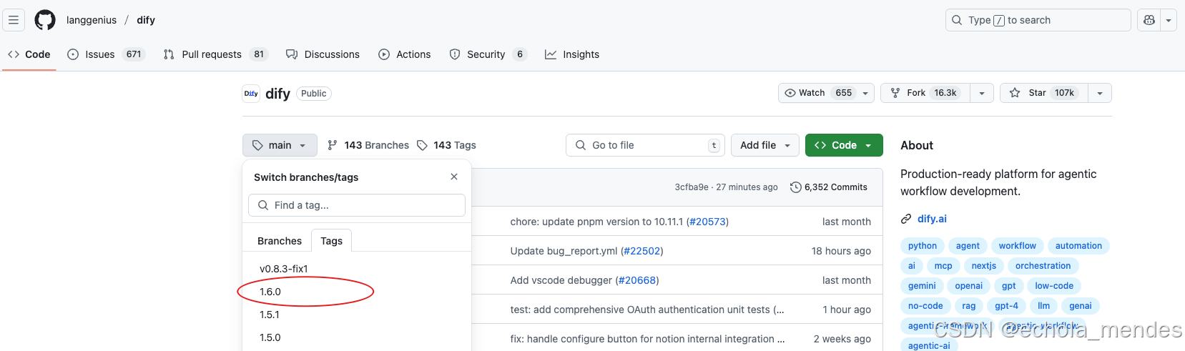Viewport: 1185px width, 351px height.
Task: Focus the Type / to search box
Action: point(1038,20)
